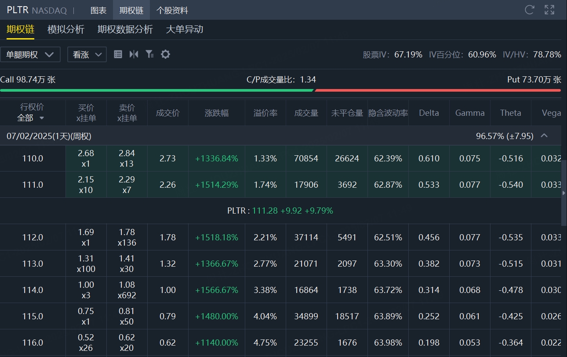Click implied volatility 63.98% cell
This screenshot has height=357, width=567.
click(x=388, y=343)
